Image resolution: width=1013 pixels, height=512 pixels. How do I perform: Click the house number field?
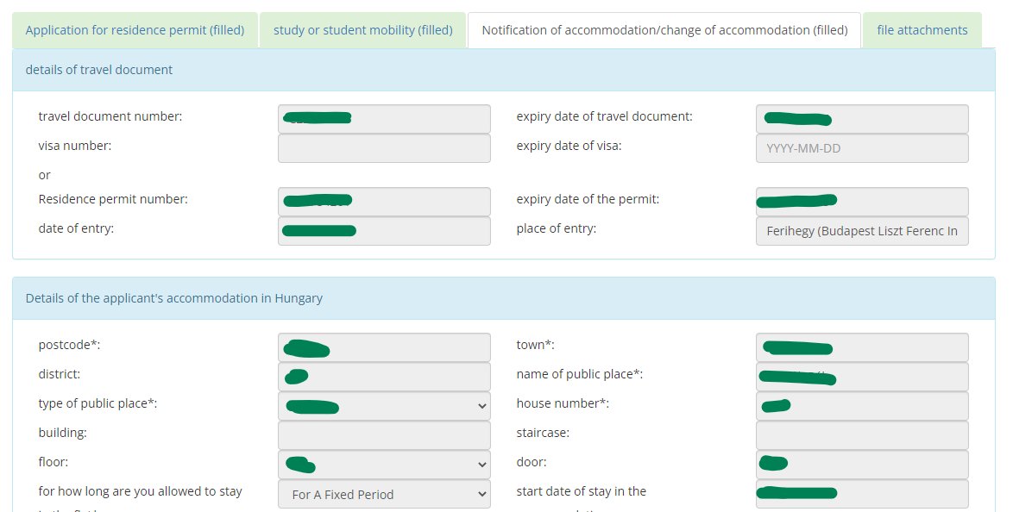coord(862,406)
